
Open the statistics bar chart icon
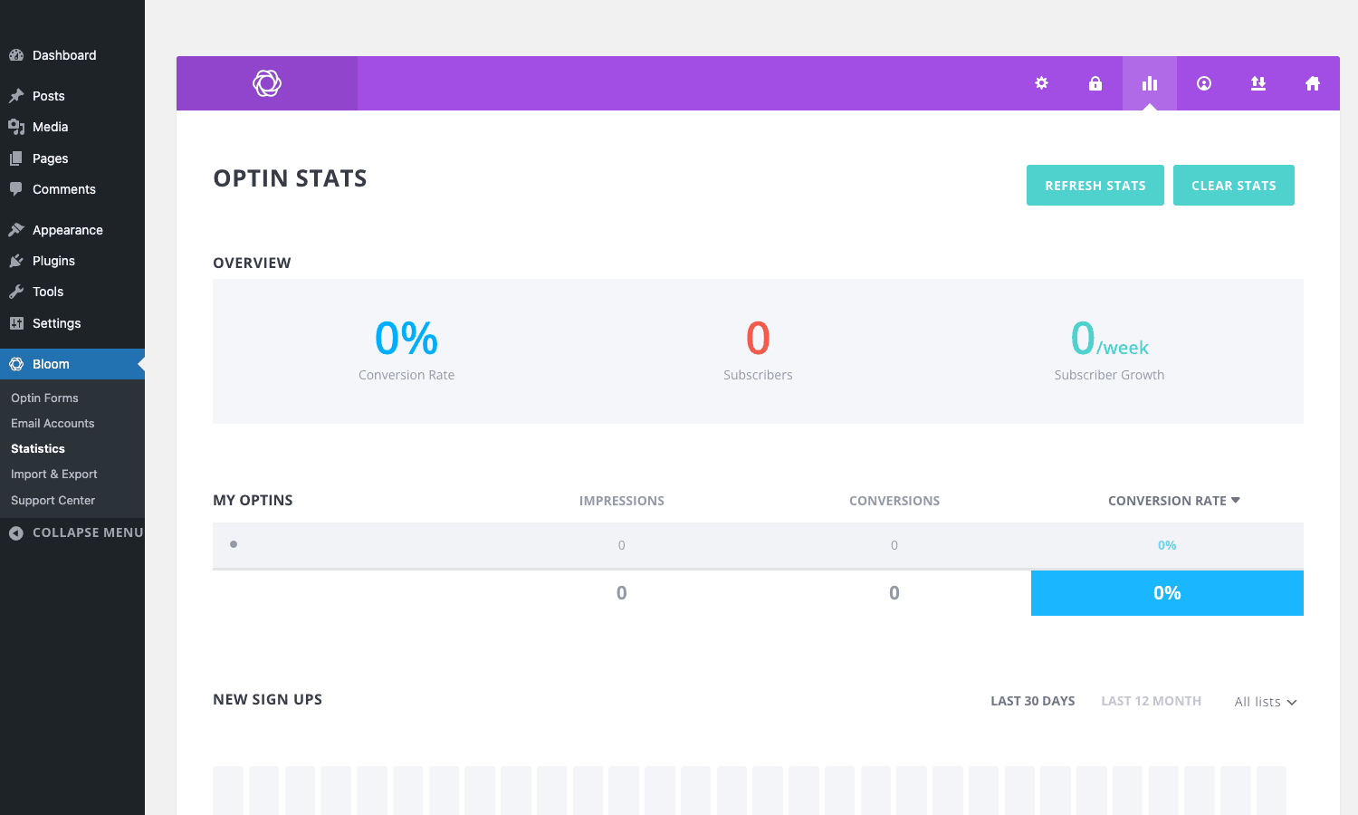pyautogui.click(x=1150, y=83)
